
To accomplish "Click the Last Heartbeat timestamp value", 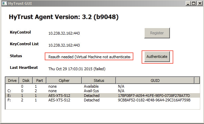I will 77,69.
